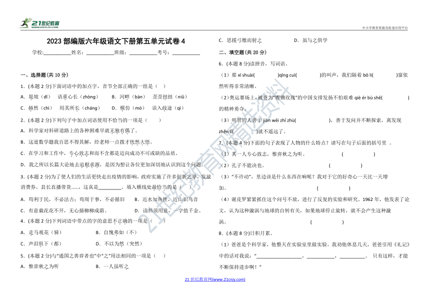Choose option A 堤坡 (dī)
This screenshot has height=304, width=430.
[35, 97]
